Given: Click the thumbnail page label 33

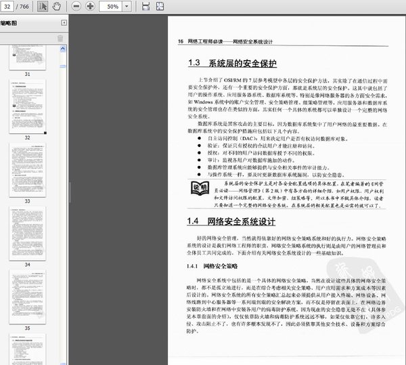Looking at the screenshot, I should pos(28,201).
